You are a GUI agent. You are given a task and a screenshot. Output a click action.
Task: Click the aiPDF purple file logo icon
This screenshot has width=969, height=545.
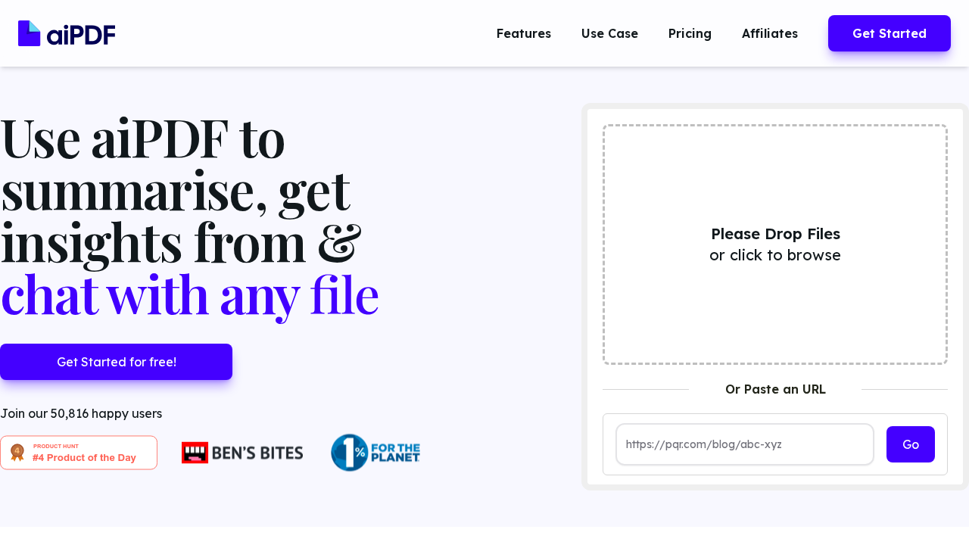pos(29,33)
